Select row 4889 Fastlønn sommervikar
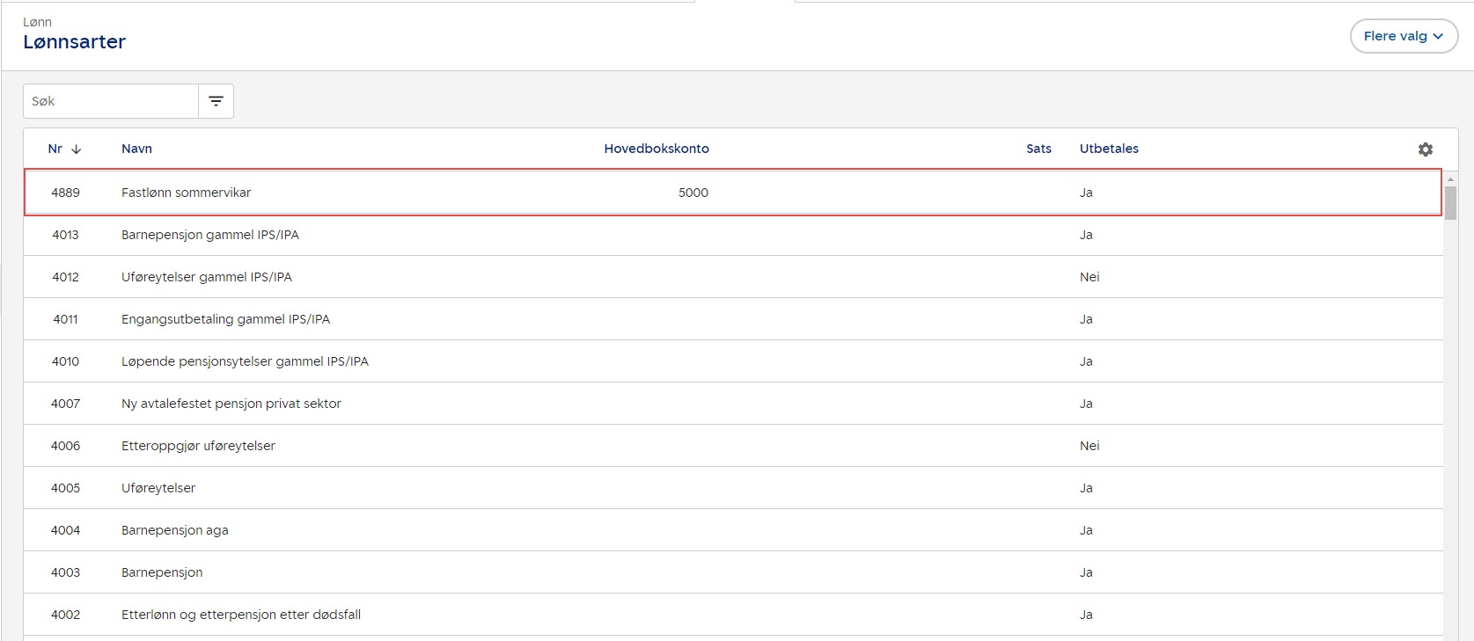This screenshot has height=641, width=1474. pyautogui.click(x=186, y=193)
